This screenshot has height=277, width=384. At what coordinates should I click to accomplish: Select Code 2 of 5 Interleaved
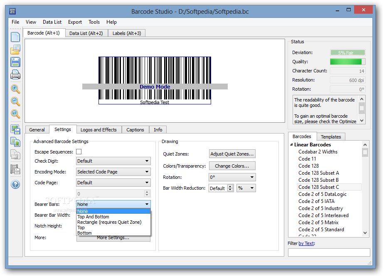(323, 215)
